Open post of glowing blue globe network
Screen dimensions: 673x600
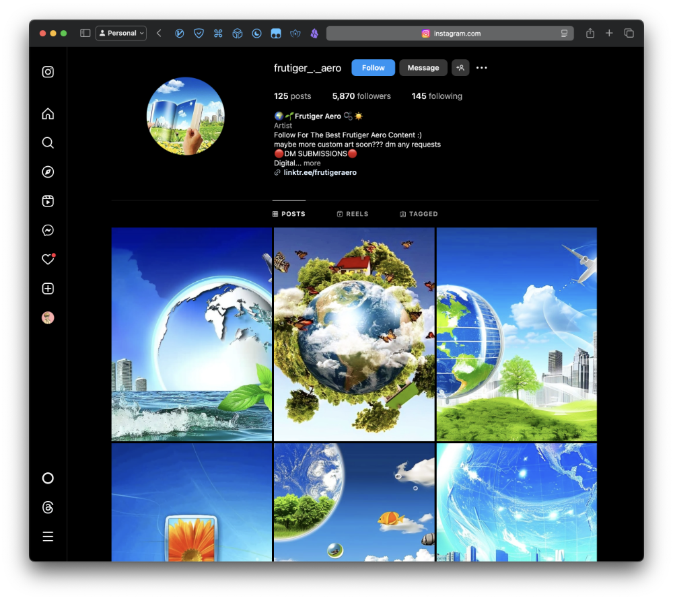[517, 502]
